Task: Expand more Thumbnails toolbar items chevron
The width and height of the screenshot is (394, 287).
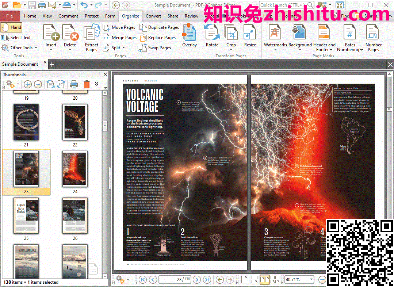Action: (x=96, y=84)
